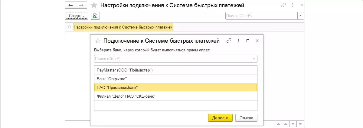Click the back navigation arrow
Viewport: 363px width, 128px height.
[70, 5]
